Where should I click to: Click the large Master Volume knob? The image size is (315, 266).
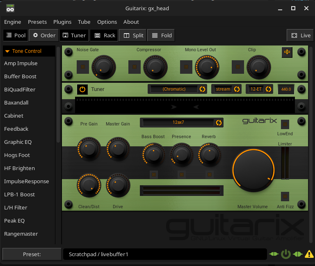coord(253,170)
